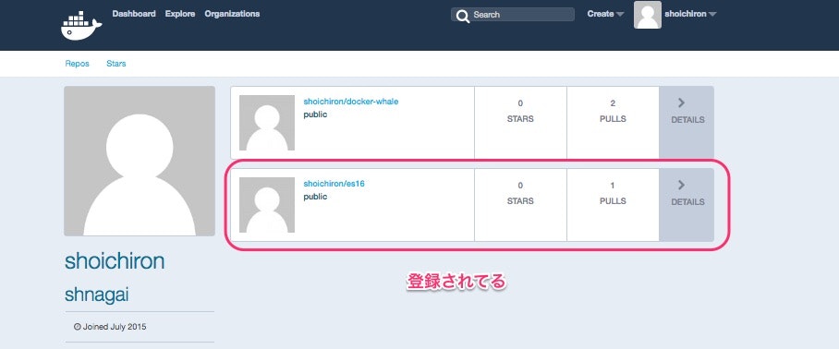Click the docker-whale repository avatar
839x349 pixels.
[267, 123]
